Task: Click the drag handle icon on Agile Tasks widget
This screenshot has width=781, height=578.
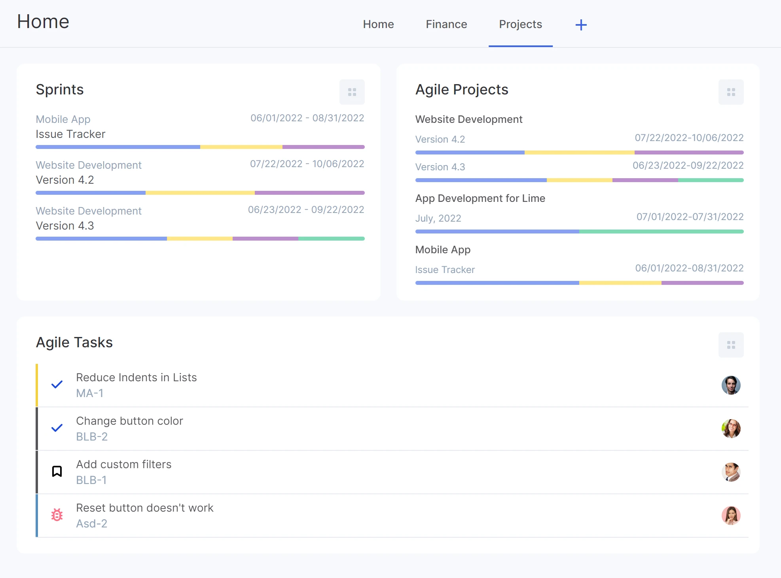Action: point(731,345)
